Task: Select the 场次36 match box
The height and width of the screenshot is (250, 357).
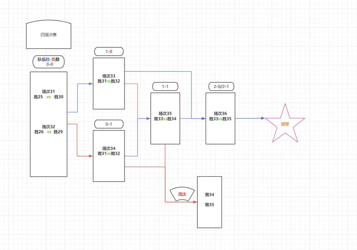Action: [220, 118]
